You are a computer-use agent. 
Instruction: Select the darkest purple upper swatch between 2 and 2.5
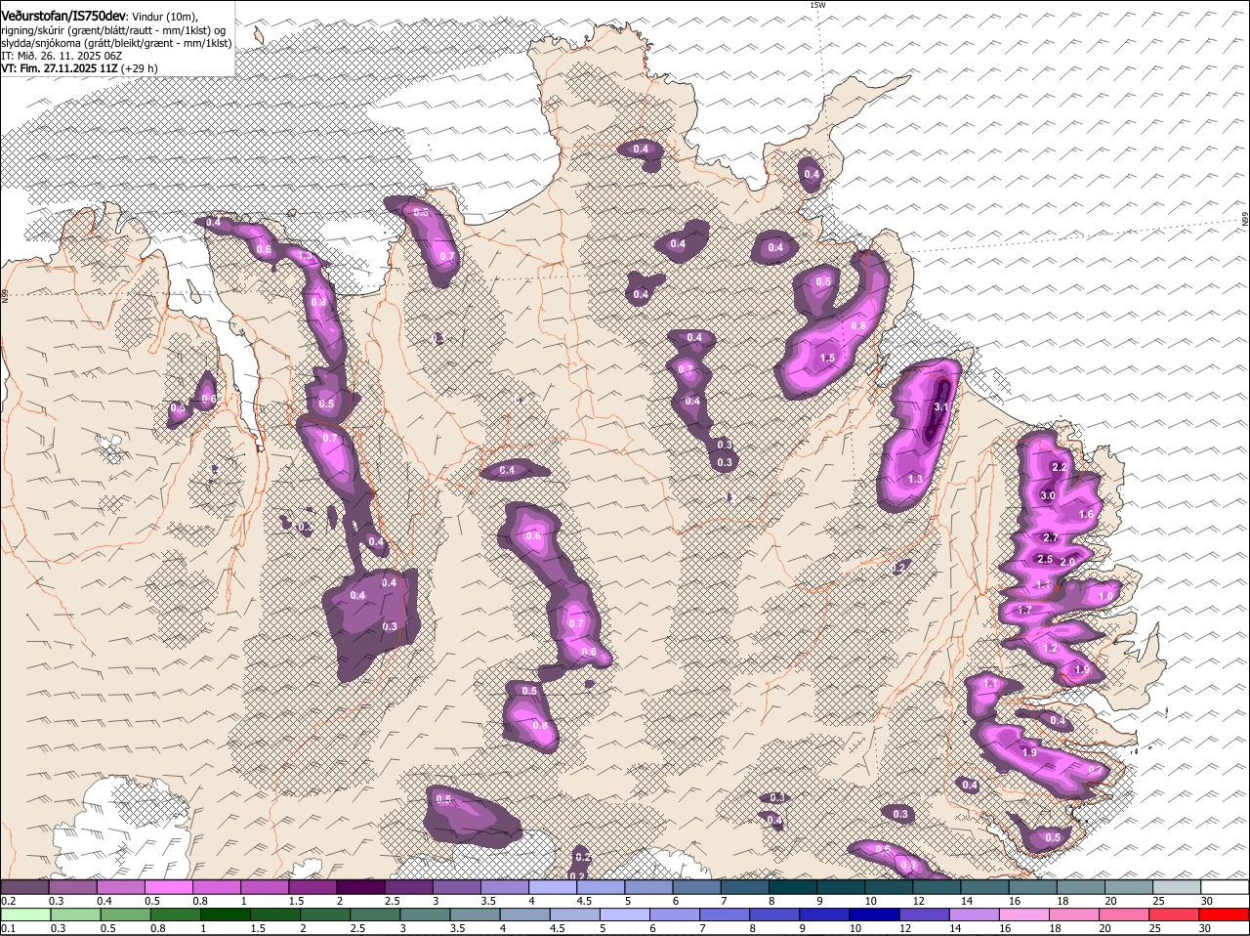pos(361,887)
